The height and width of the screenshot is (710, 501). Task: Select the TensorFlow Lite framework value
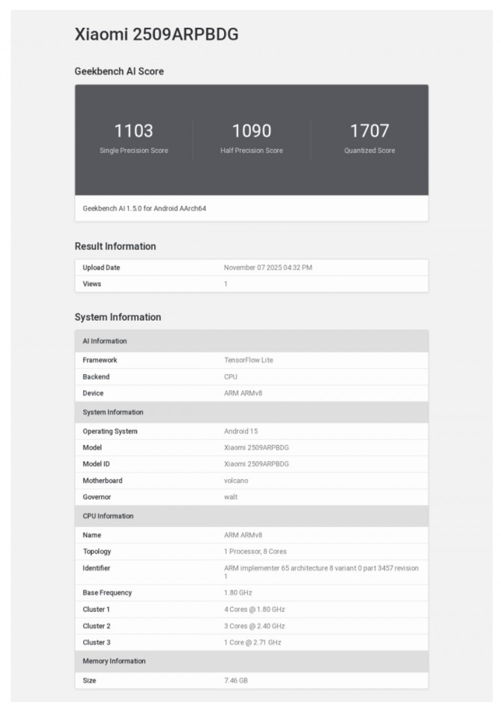pyautogui.click(x=249, y=360)
